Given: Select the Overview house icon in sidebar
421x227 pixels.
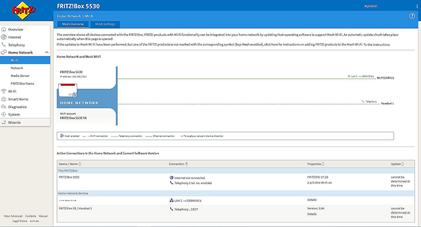Looking at the screenshot, I should coord(4,29).
